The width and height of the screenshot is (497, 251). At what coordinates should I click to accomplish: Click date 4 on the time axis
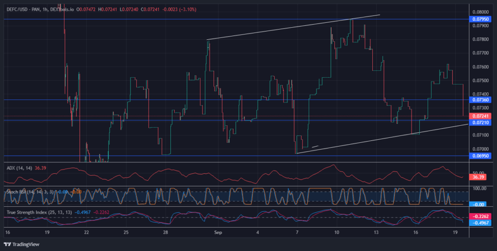(258, 233)
